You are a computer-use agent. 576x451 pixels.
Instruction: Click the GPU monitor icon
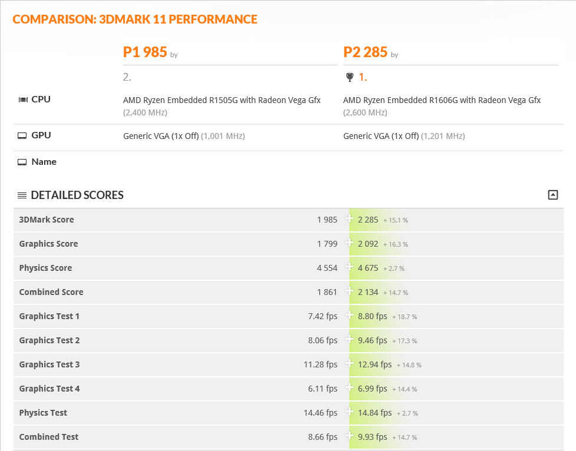(22, 135)
